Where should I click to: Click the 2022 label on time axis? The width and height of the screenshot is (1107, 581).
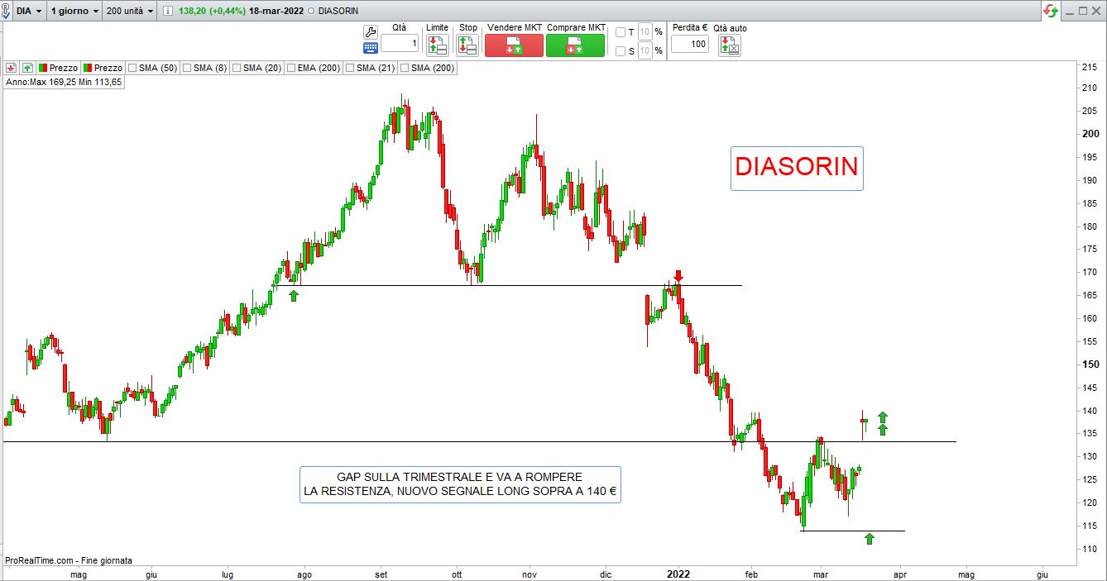coord(678,574)
